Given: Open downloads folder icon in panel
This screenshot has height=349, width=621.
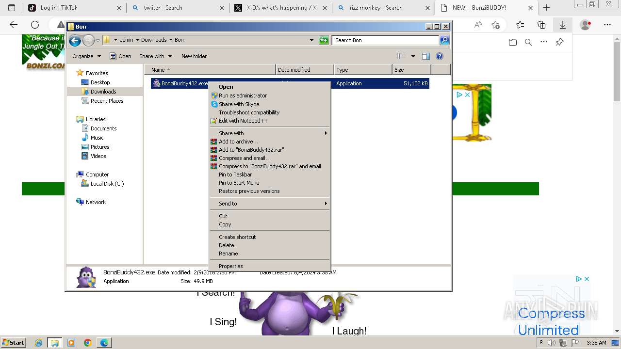Looking at the screenshot, I should click(x=513, y=42).
